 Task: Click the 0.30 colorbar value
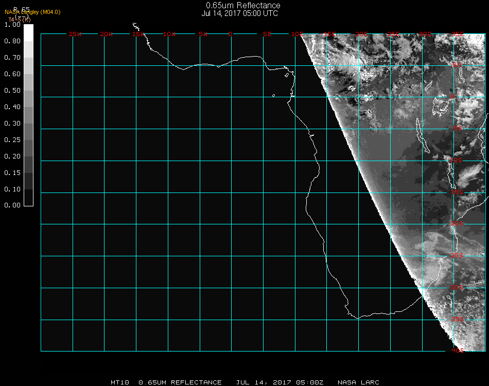pyautogui.click(x=12, y=124)
